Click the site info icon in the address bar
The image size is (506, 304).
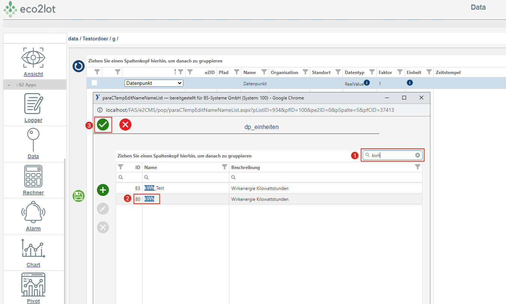[100, 110]
